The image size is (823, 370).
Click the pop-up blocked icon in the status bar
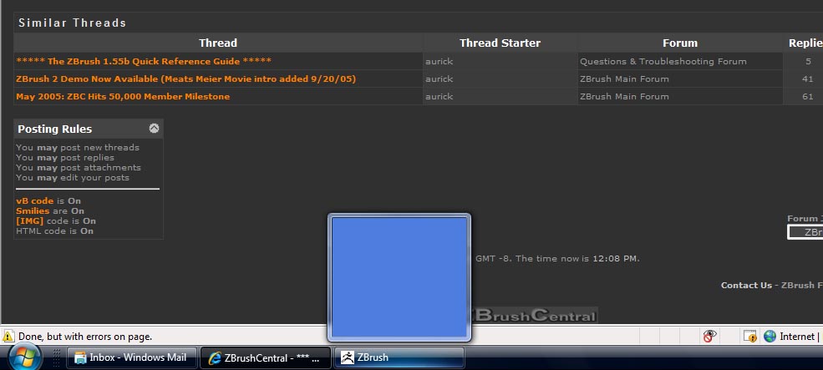point(750,337)
